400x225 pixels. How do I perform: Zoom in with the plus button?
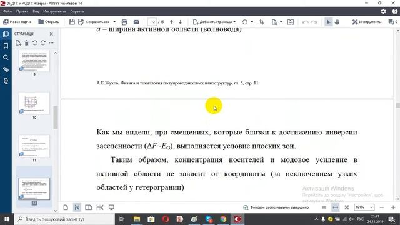tap(393, 207)
